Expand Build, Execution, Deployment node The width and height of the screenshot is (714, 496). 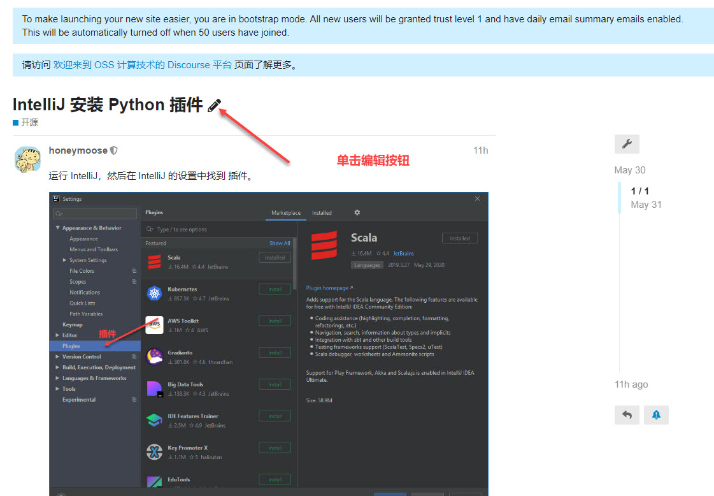click(57, 367)
